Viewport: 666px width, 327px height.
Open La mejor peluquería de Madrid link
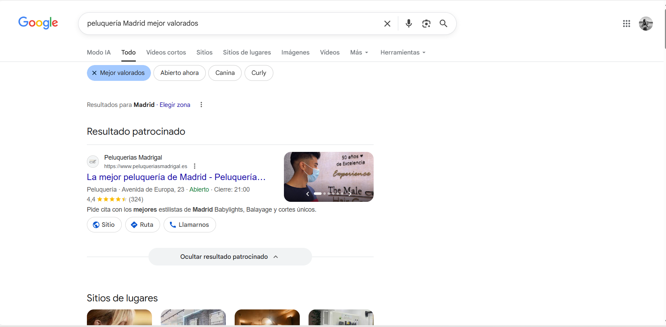point(176,177)
